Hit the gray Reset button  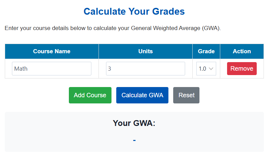coord(186,95)
